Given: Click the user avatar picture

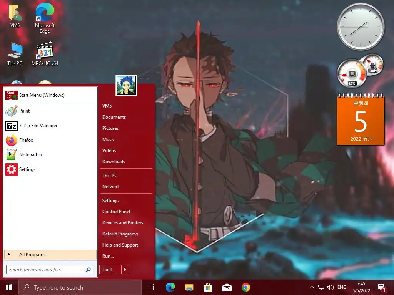Looking at the screenshot, I should coord(126,85).
